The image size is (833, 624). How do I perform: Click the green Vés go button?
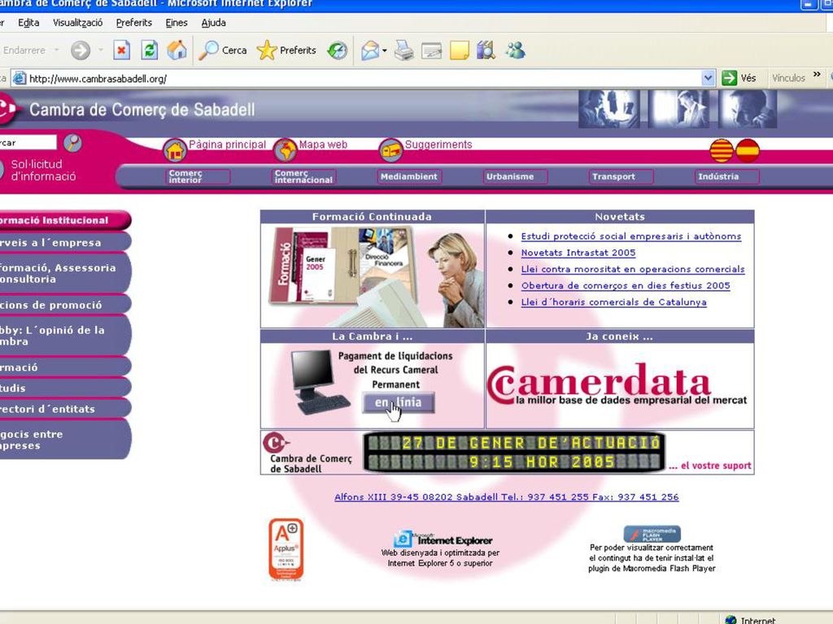(739, 78)
